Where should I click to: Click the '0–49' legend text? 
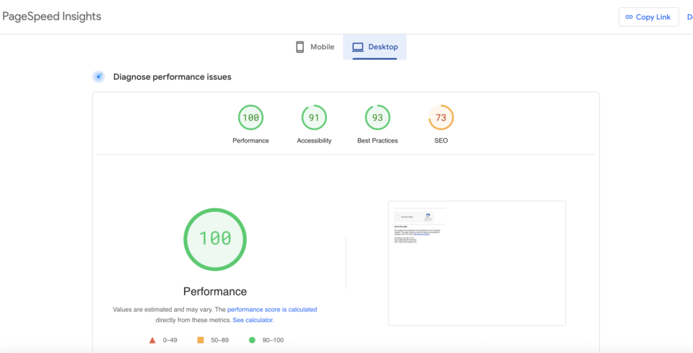click(x=170, y=340)
